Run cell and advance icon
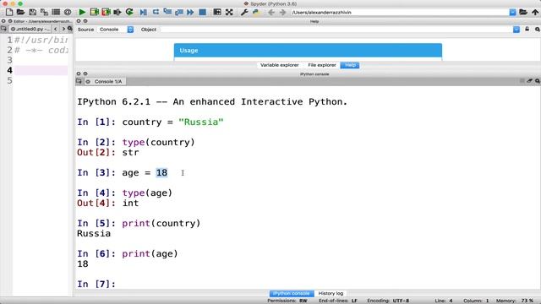The image size is (541, 304). coord(106,13)
